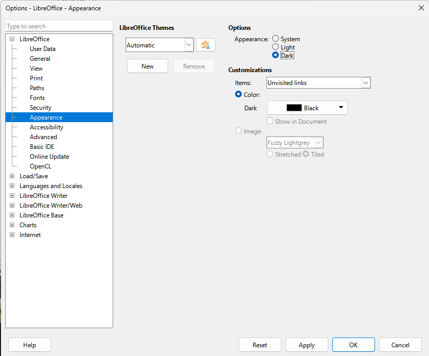Open the Advanced options page
429x356 pixels.
[x=43, y=137]
